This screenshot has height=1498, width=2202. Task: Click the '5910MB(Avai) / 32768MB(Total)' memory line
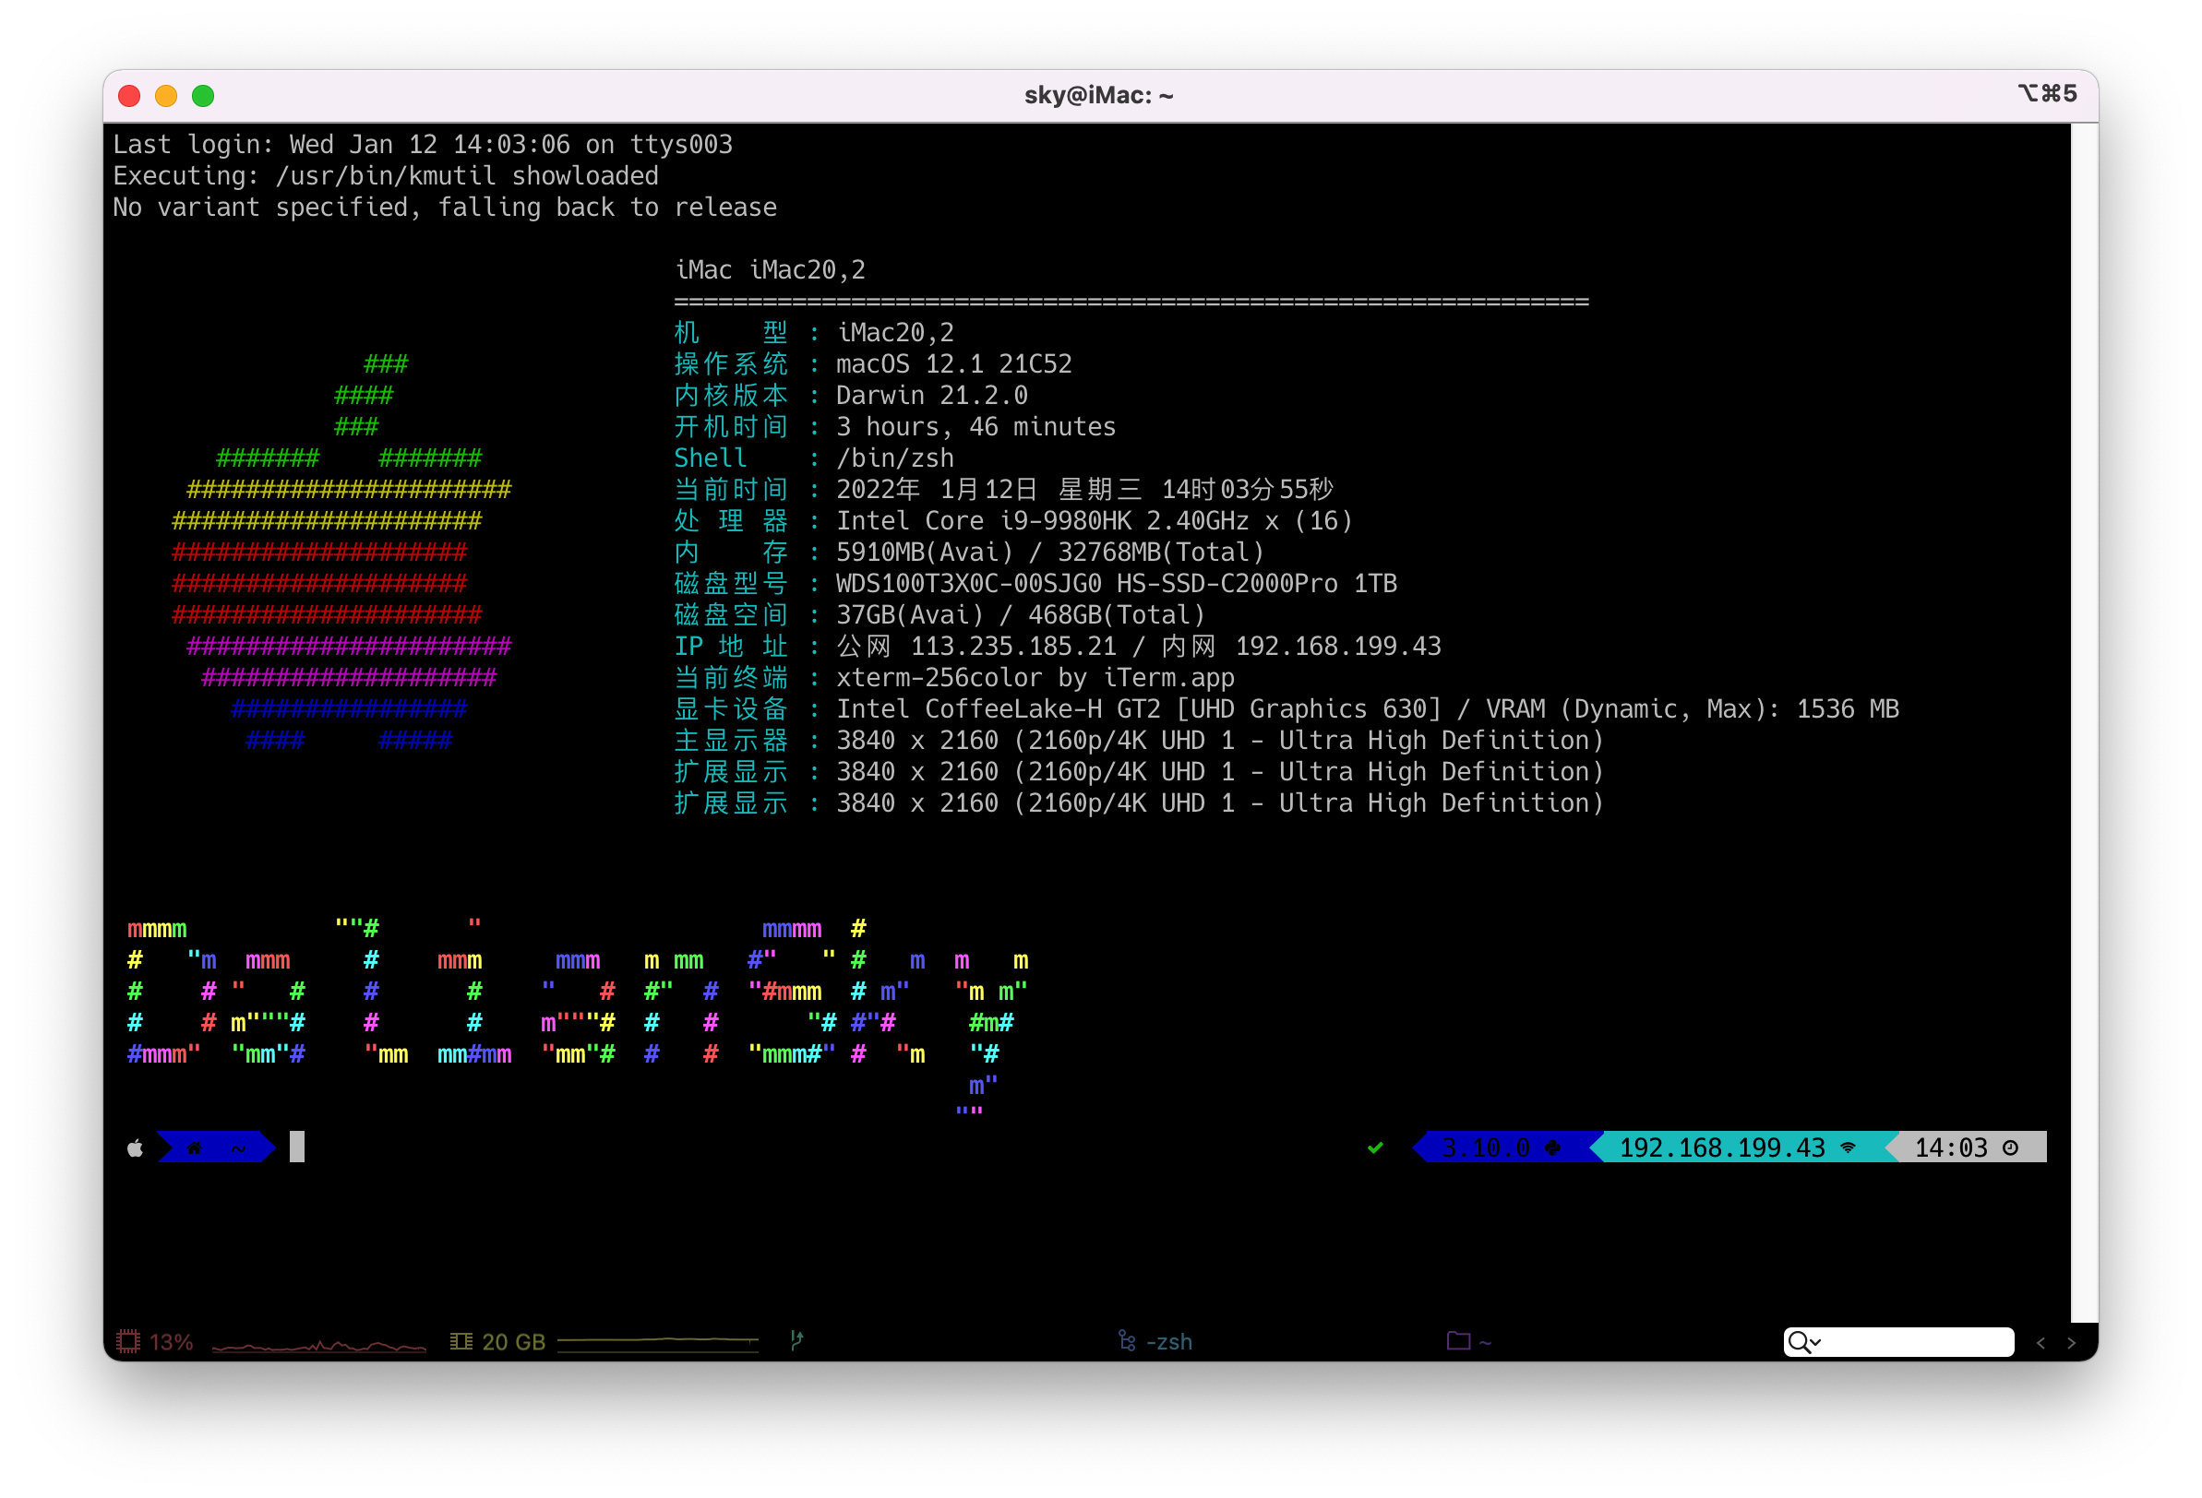click(1050, 552)
